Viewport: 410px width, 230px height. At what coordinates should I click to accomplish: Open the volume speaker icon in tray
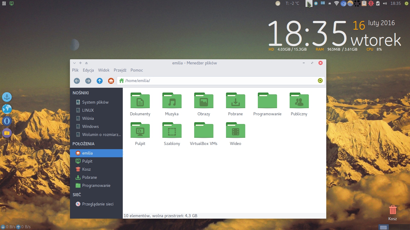pyautogui.click(x=385, y=3)
